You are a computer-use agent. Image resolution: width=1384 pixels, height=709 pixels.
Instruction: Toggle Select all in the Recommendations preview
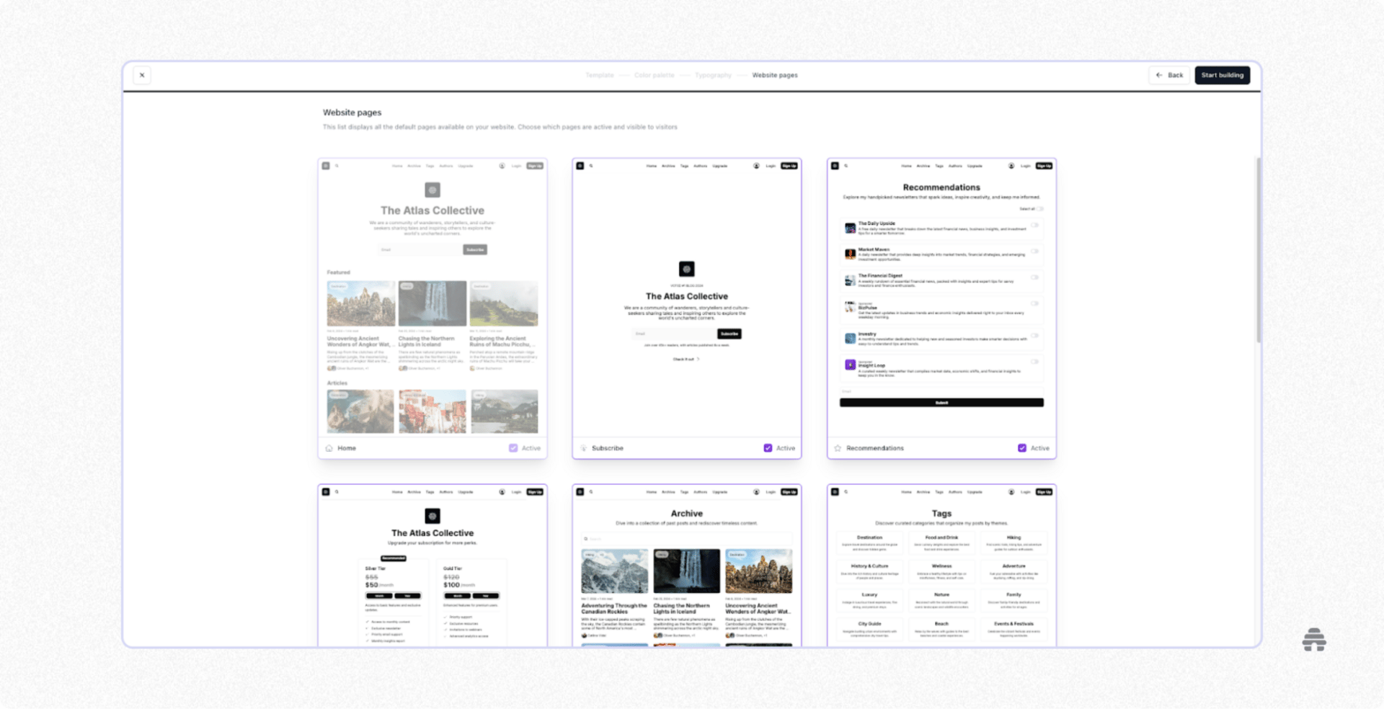(1040, 209)
